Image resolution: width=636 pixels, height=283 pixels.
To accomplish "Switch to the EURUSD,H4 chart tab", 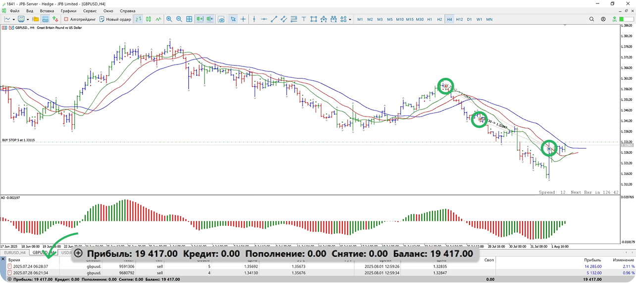I will [15, 253].
